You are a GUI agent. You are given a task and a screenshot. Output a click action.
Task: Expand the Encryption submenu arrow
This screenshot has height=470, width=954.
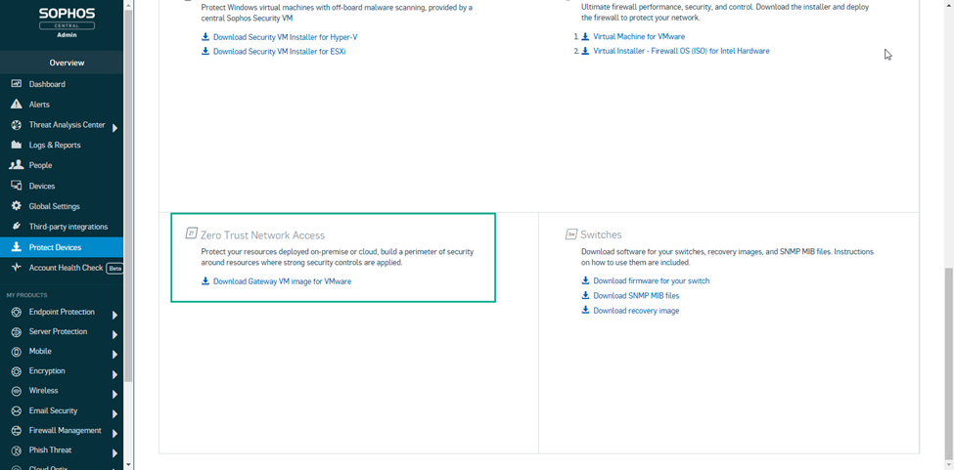[114, 374]
